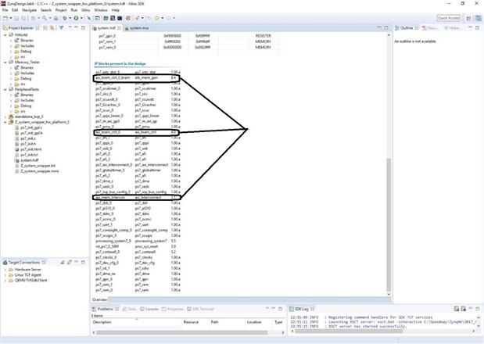The image size is (484, 344).
Task: Click the Quick Access field
Action: click(x=449, y=18)
